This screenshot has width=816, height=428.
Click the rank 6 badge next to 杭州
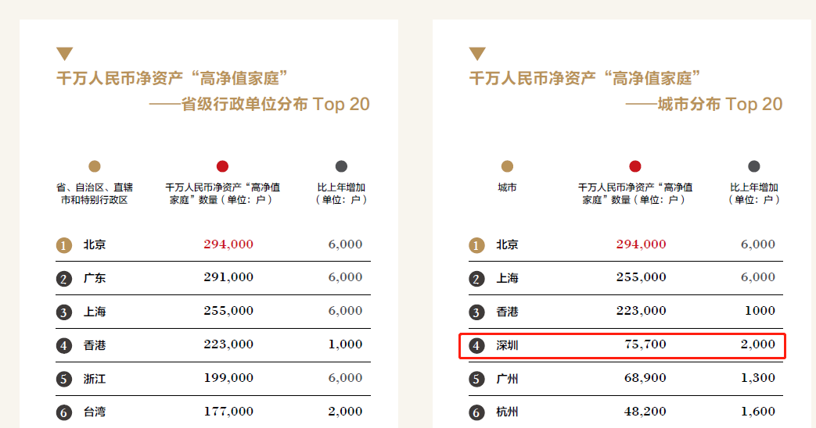pos(476,412)
